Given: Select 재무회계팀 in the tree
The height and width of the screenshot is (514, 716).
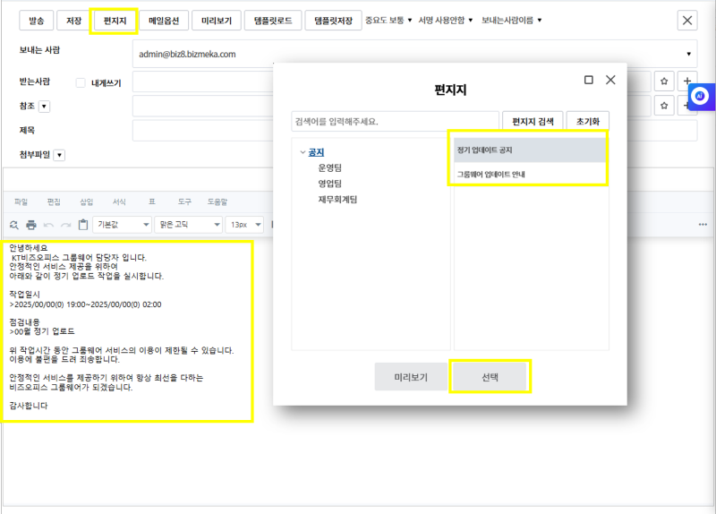Looking at the screenshot, I should [338, 200].
